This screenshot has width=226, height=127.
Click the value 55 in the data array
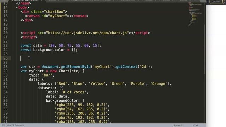[x=78, y=46]
